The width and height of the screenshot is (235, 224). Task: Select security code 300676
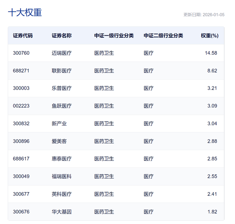pyautogui.click(x=21, y=212)
